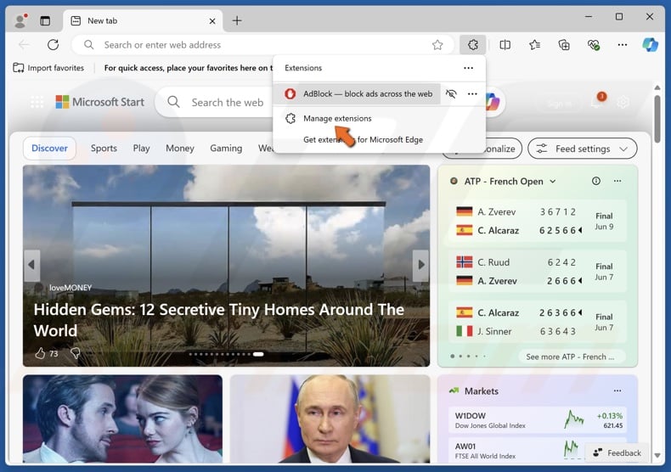Click the Feedback button
Image resolution: width=671 pixels, height=472 pixels.
pyautogui.click(x=618, y=452)
